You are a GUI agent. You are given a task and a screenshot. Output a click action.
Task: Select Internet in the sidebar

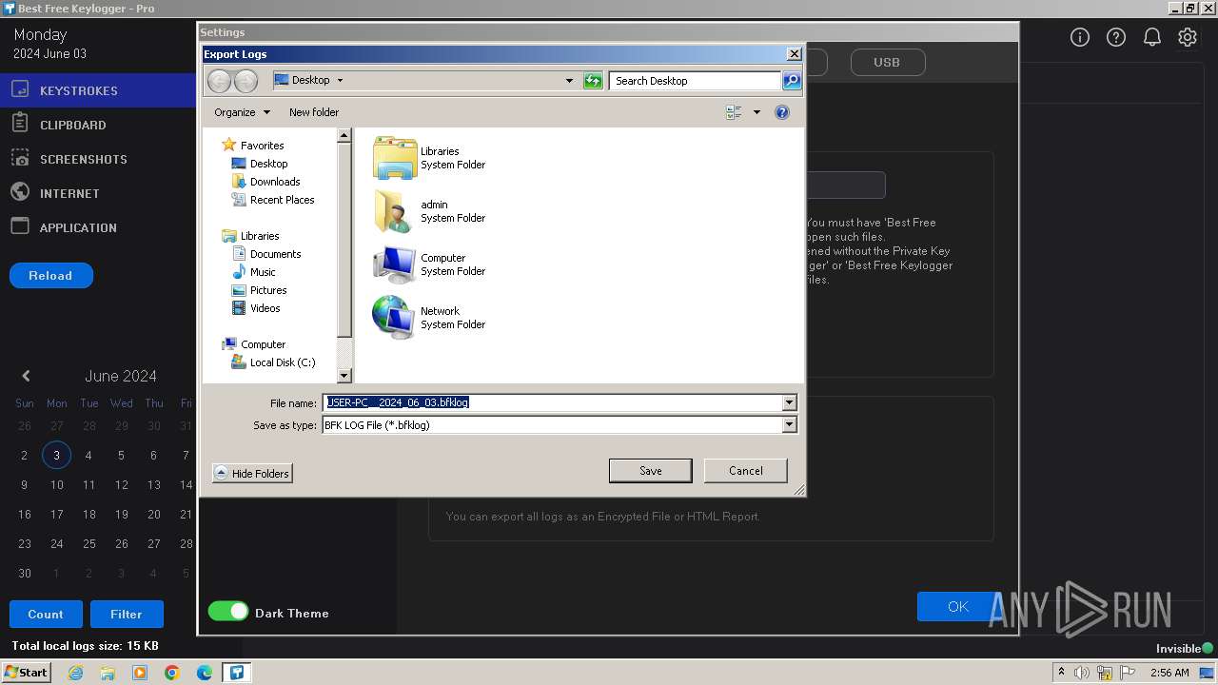98,193
